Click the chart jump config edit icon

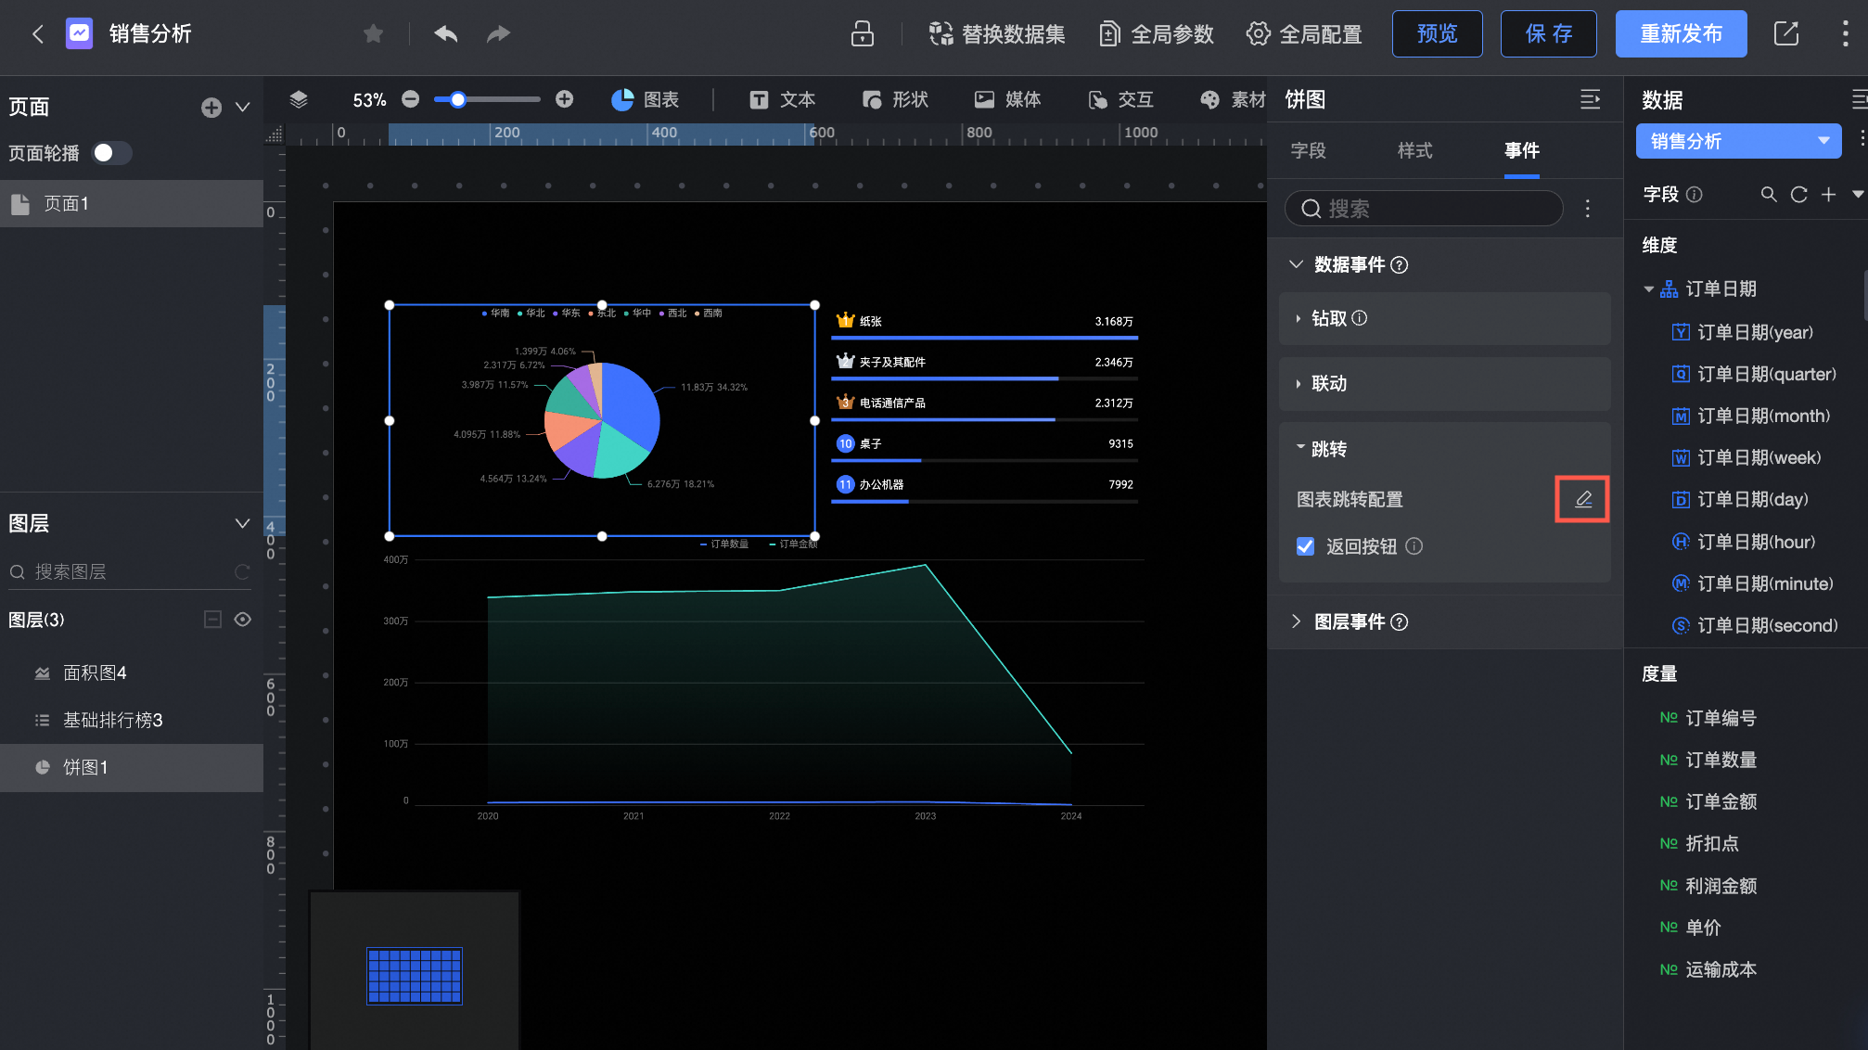(x=1583, y=499)
